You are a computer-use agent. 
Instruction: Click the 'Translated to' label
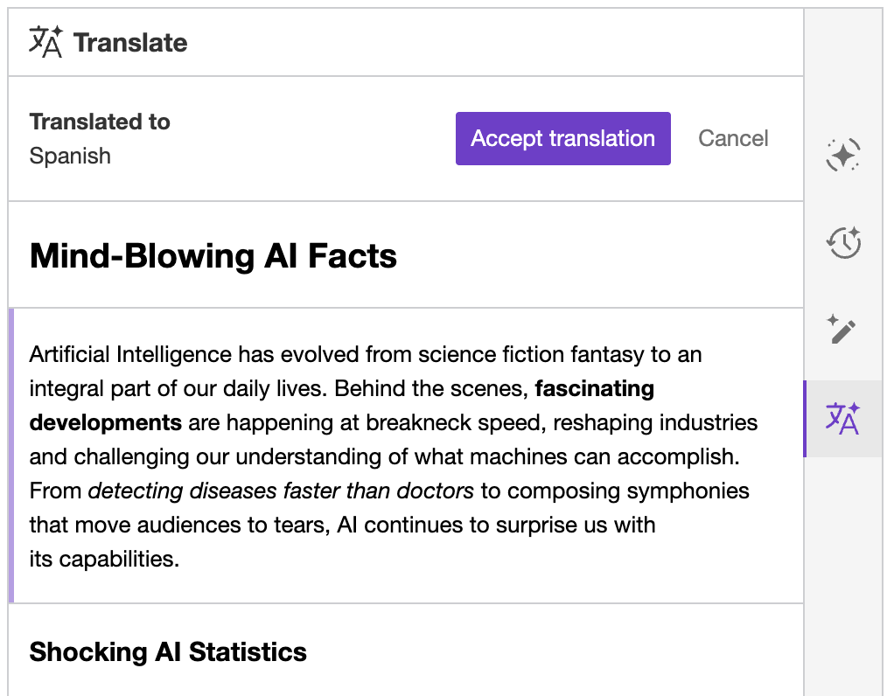tap(99, 122)
